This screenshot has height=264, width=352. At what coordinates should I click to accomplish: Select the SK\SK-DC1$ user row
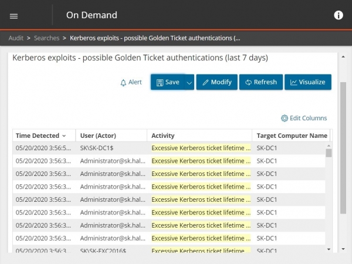coord(98,148)
